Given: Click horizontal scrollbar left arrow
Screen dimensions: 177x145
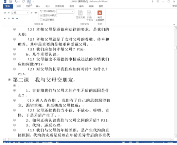Looking at the screenshot, I should pos(4,139).
